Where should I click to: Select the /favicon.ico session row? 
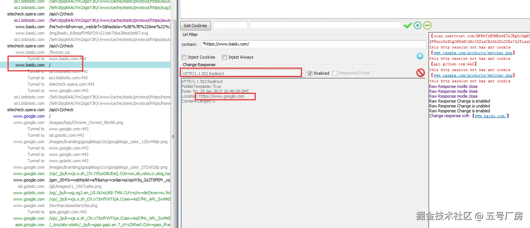pyautogui.click(x=85, y=52)
